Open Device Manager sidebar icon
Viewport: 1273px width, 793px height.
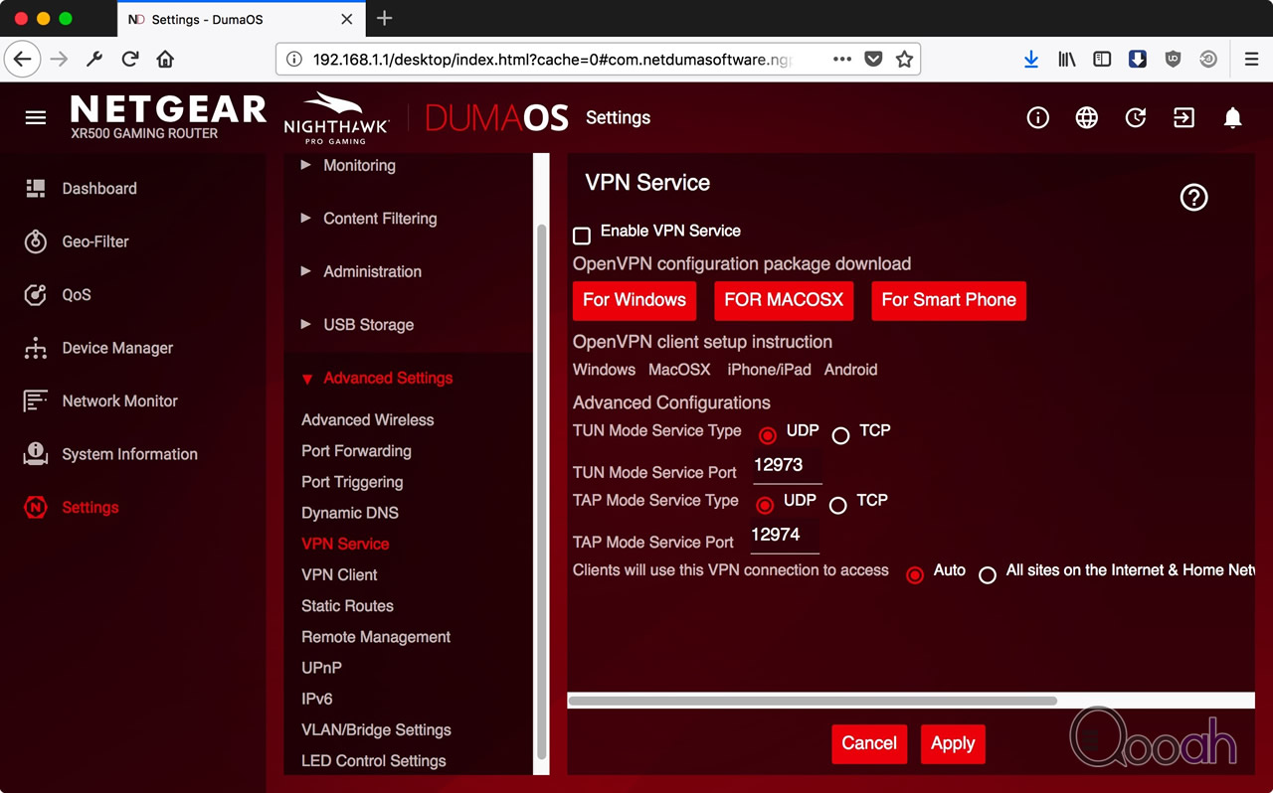pyautogui.click(x=36, y=348)
